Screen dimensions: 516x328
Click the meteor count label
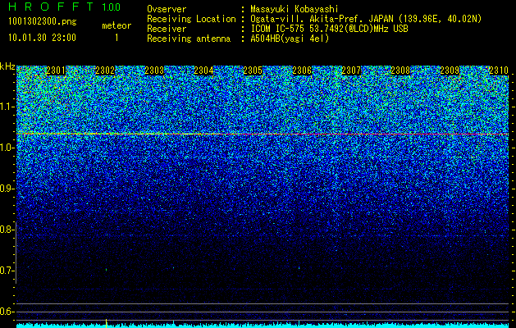(x=116, y=25)
